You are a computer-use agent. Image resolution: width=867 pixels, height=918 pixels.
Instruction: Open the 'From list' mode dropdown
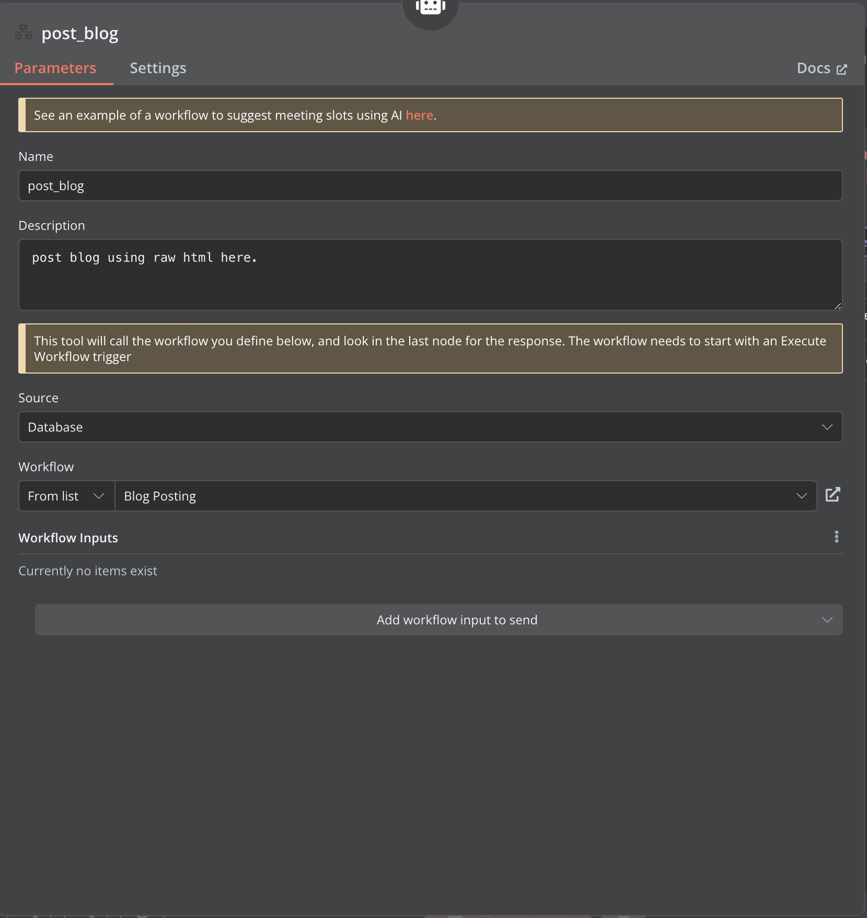click(66, 496)
